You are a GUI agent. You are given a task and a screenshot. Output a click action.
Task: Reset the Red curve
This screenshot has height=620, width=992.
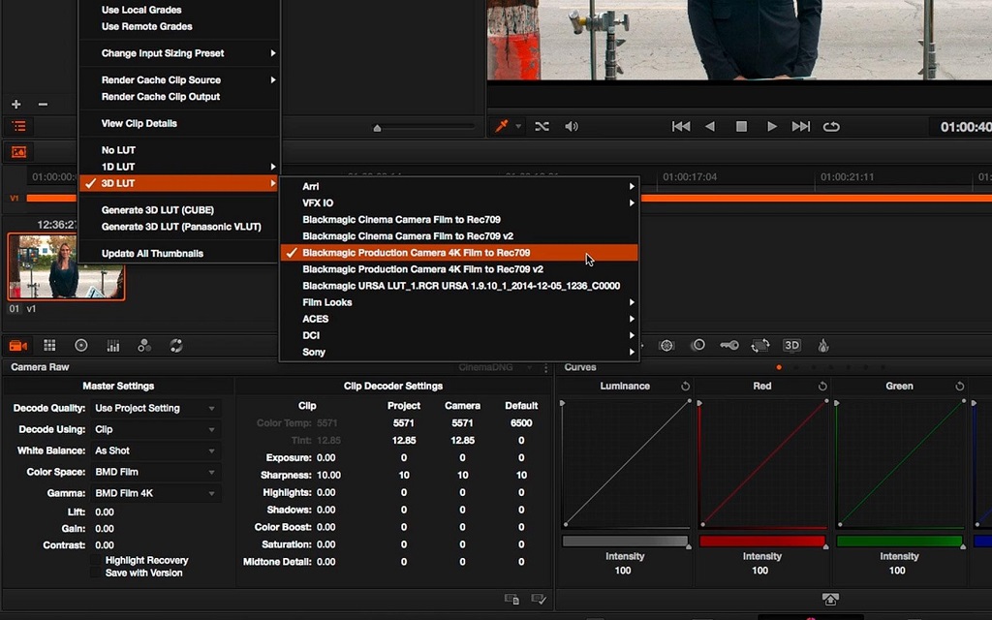tap(822, 386)
